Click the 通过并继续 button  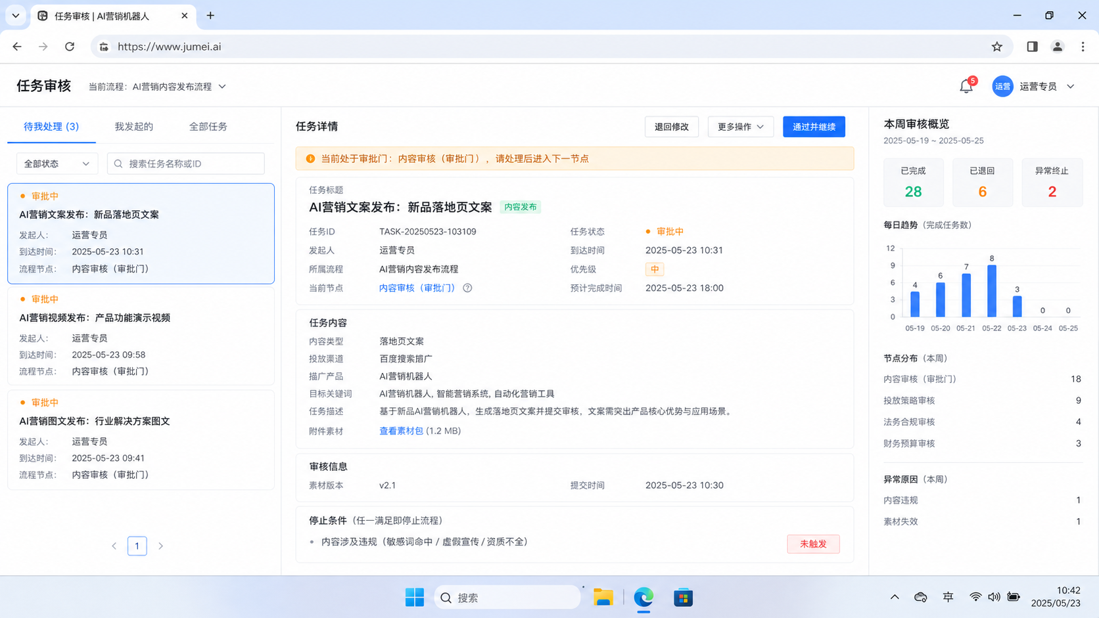click(814, 127)
